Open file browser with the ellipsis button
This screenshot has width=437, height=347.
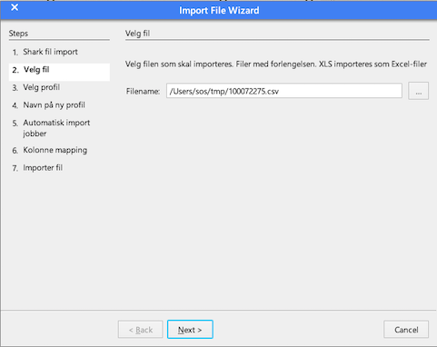(418, 91)
